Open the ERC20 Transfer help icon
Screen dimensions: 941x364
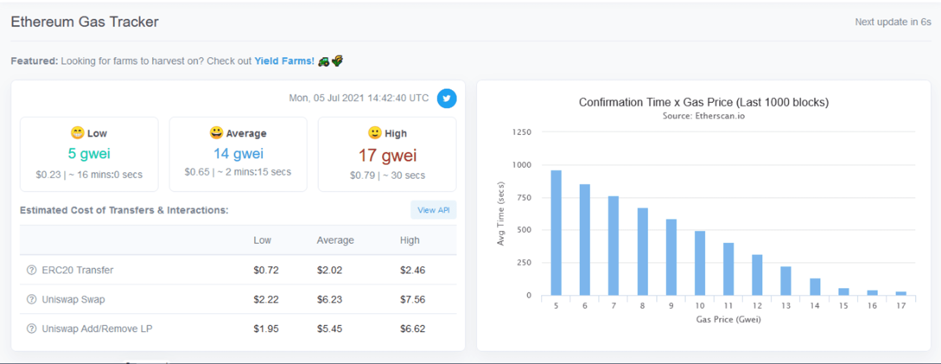32,270
